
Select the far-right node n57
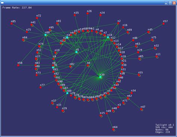pos(164,24)
